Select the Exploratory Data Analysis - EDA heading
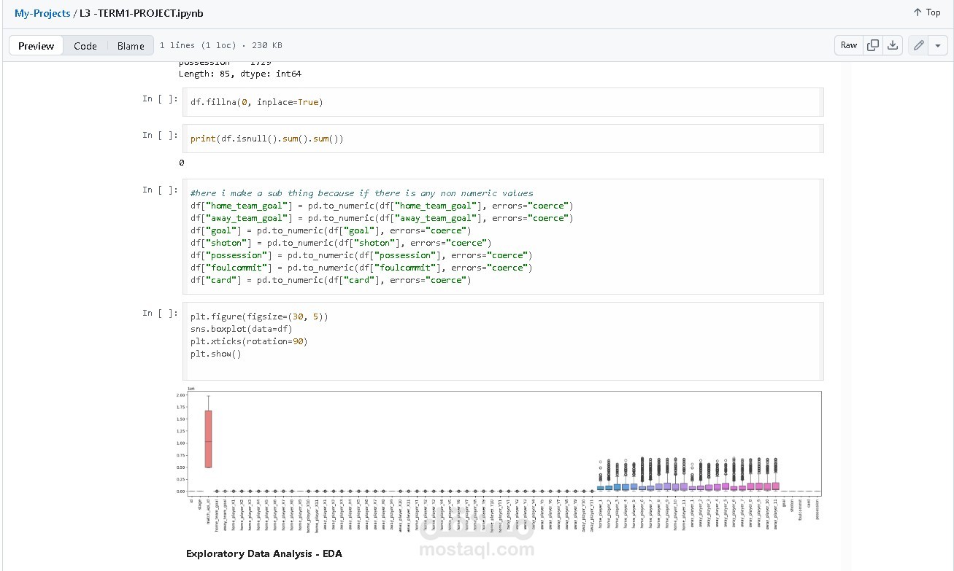954x571 pixels. tap(264, 553)
